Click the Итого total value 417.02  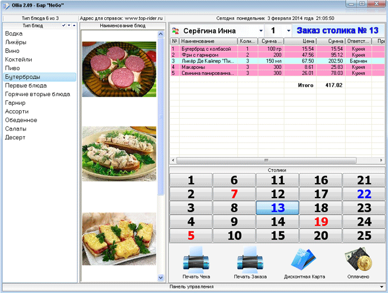[334, 85]
